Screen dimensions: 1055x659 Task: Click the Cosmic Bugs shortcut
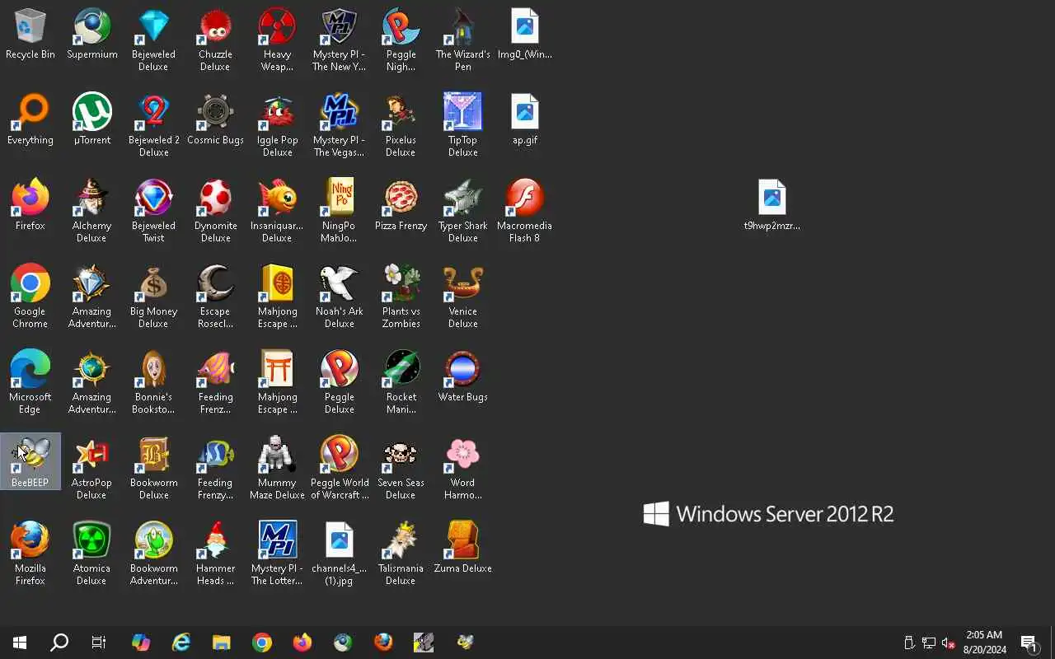[215, 120]
